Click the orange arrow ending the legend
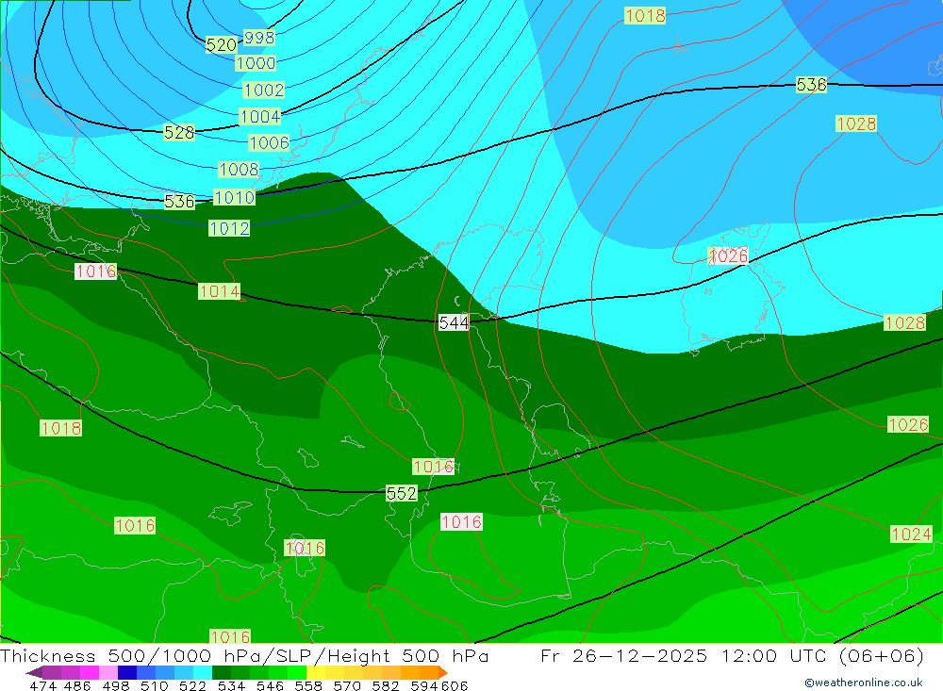The height and width of the screenshot is (691, 943). tap(440, 672)
